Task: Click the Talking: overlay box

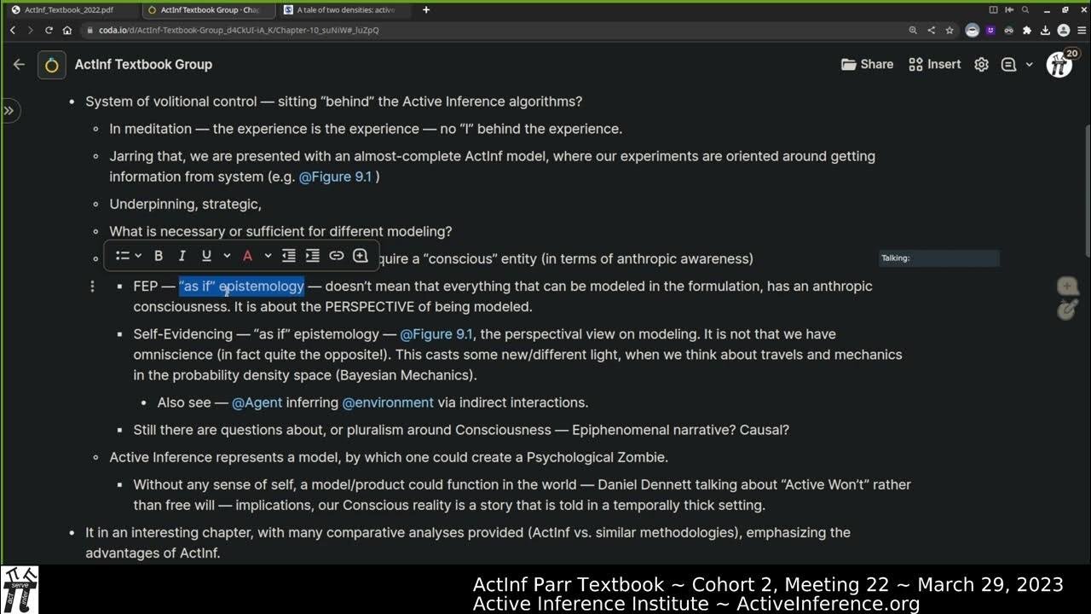Action: 938,258
